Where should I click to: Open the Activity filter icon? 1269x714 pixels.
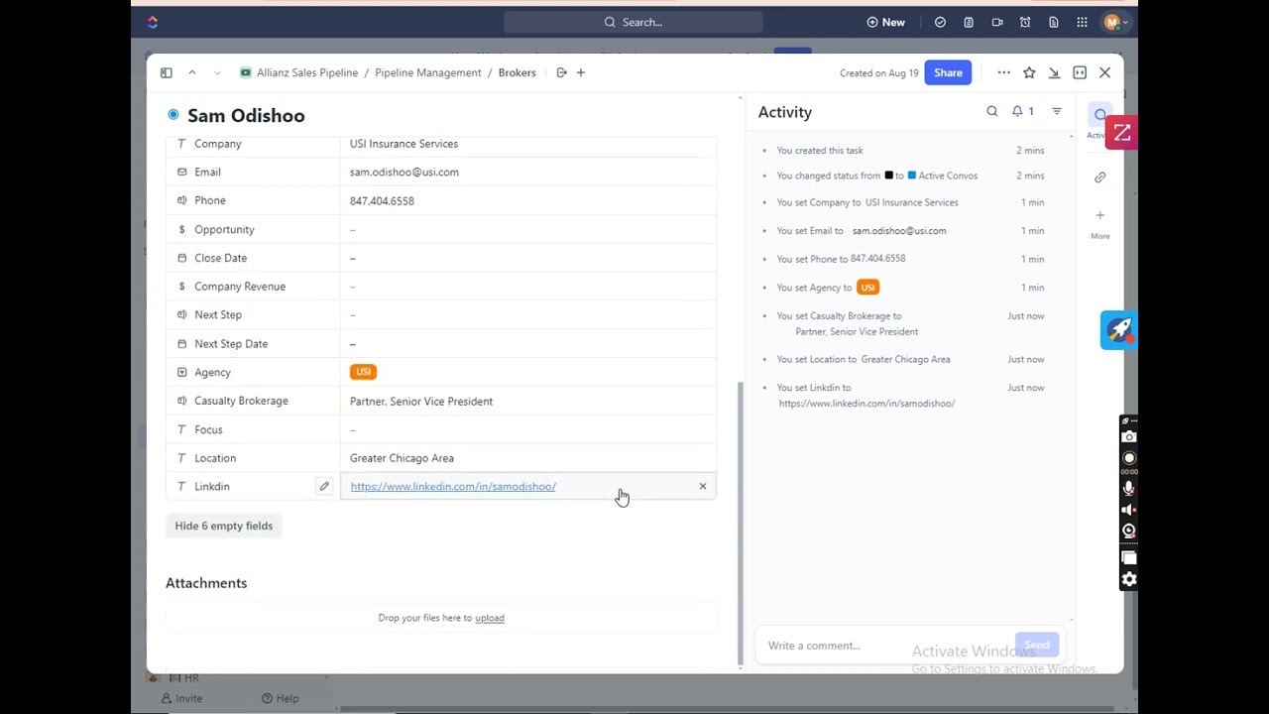pyautogui.click(x=1057, y=112)
